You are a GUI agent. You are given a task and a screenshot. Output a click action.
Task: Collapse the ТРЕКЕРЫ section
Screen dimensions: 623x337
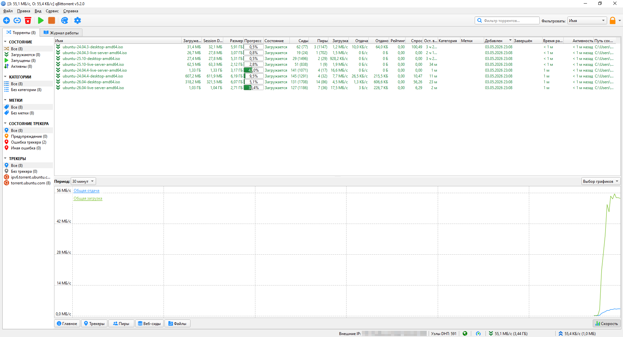click(x=5, y=158)
